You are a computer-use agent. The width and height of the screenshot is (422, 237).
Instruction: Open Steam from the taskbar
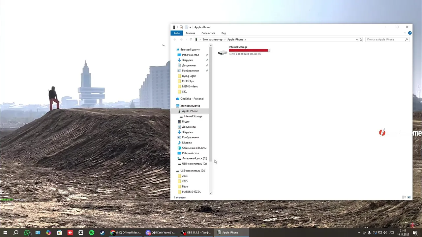[102, 233]
